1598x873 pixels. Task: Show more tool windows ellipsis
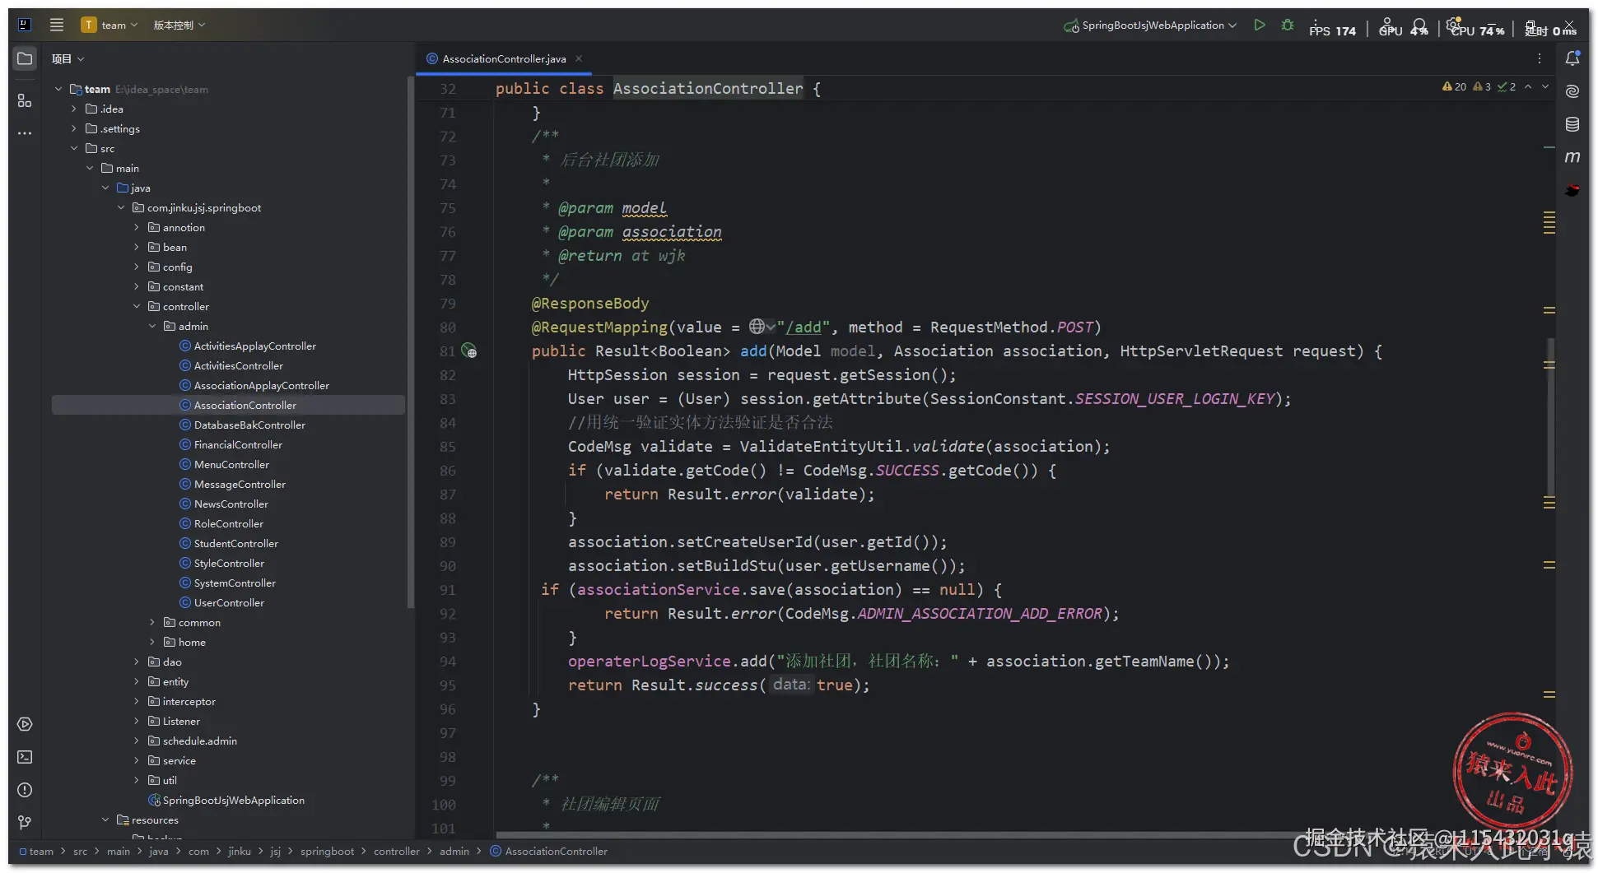pyautogui.click(x=25, y=132)
